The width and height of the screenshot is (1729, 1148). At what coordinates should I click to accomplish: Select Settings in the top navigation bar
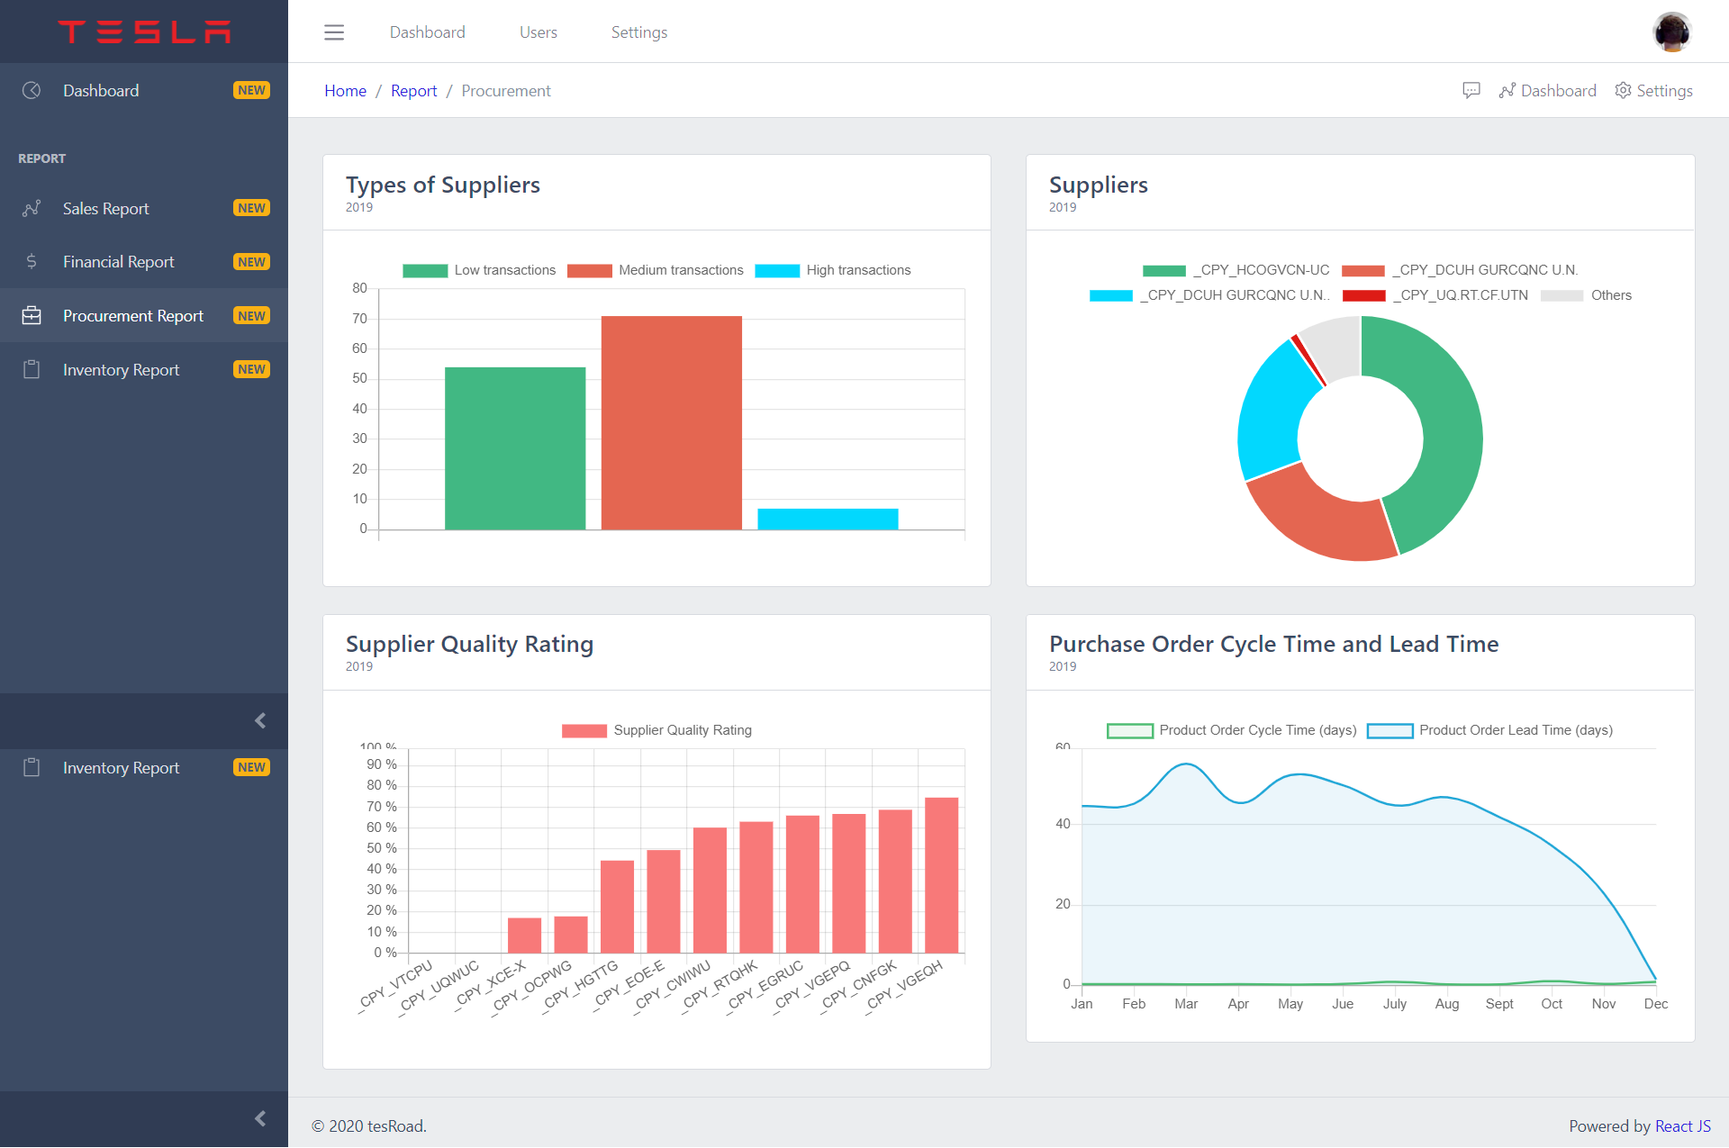638,32
